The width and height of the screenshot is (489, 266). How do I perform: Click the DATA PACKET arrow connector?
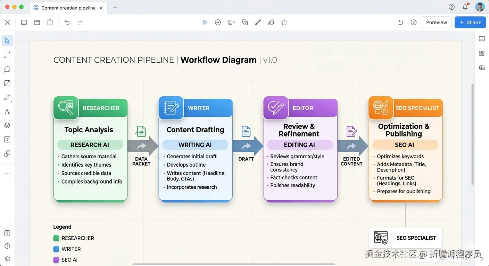point(143,146)
